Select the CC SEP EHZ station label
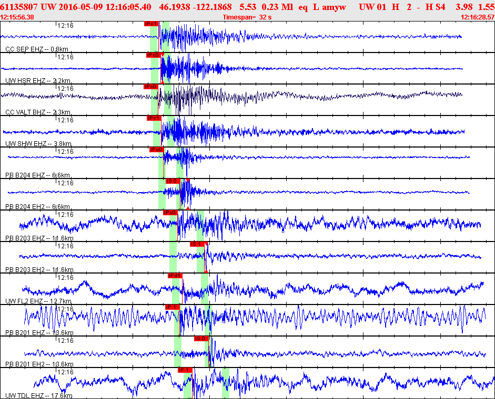 click(x=37, y=49)
